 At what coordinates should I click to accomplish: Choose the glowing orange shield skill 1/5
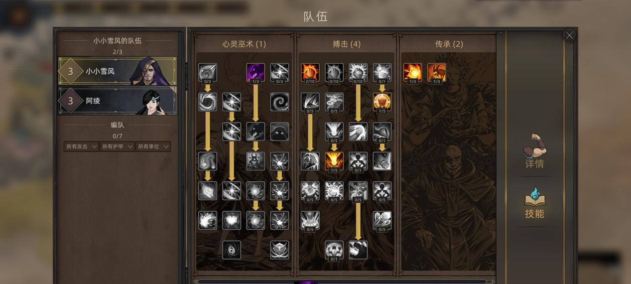pos(382,102)
